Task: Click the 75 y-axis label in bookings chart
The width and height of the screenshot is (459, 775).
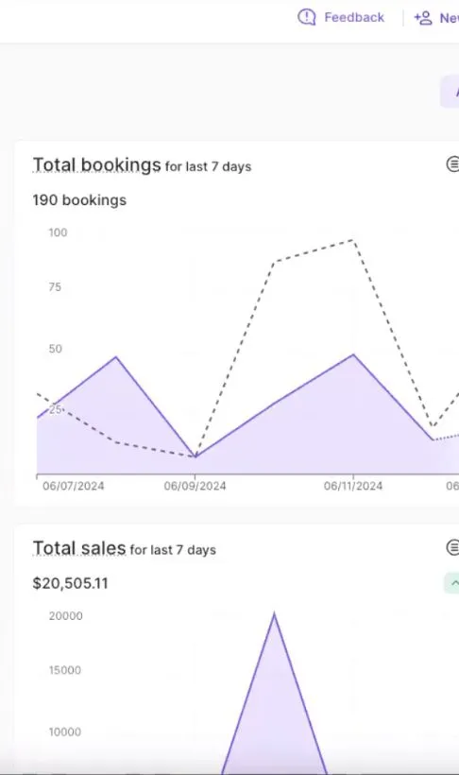Action: pos(55,287)
